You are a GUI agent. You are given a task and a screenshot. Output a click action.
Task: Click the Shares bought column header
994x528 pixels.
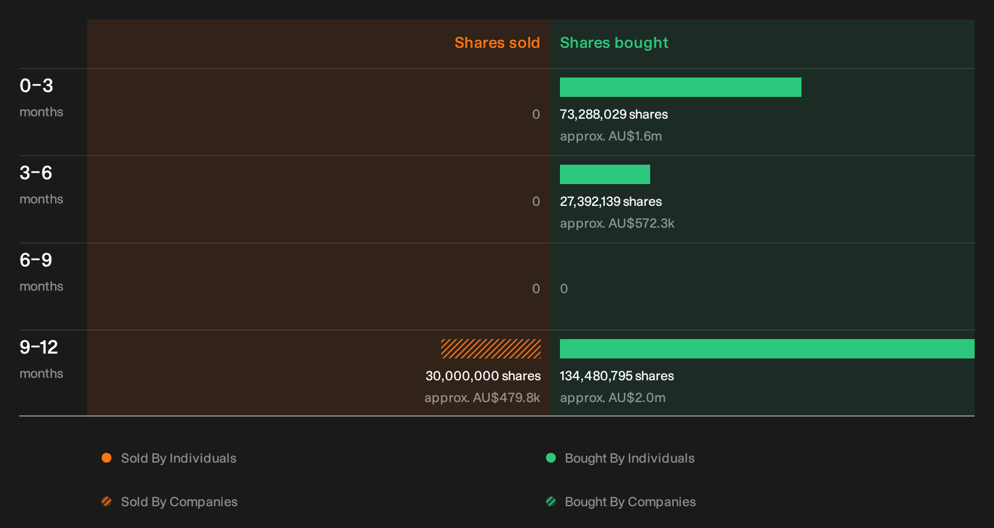click(614, 43)
